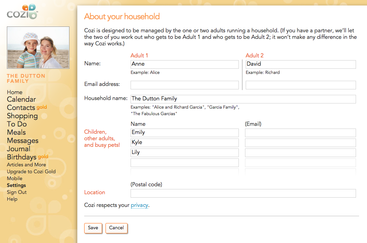Screen dimensions: 367x243
Task: Open the Shopping lists
Action: point(22,116)
